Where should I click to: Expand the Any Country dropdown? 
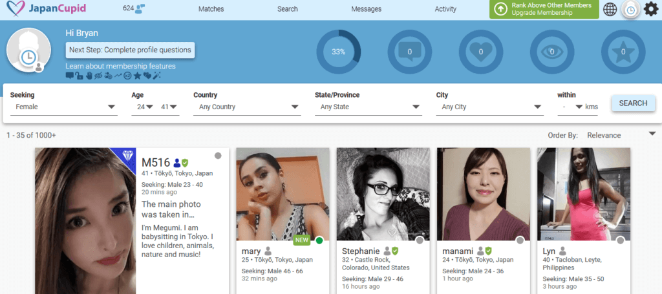pos(247,107)
